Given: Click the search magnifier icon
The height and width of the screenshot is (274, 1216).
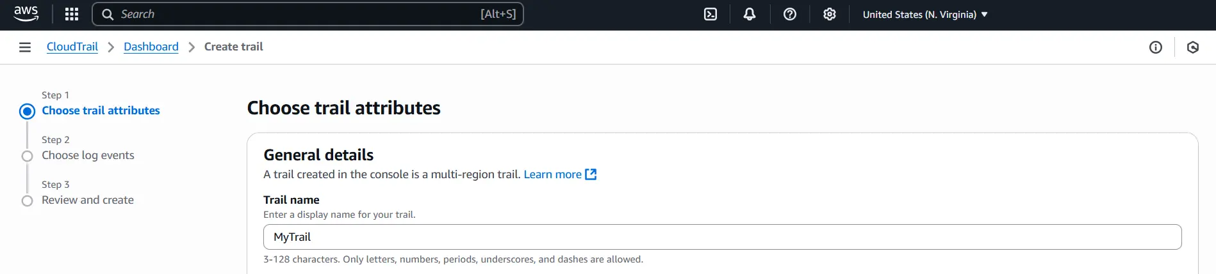Looking at the screenshot, I should 108,14.
